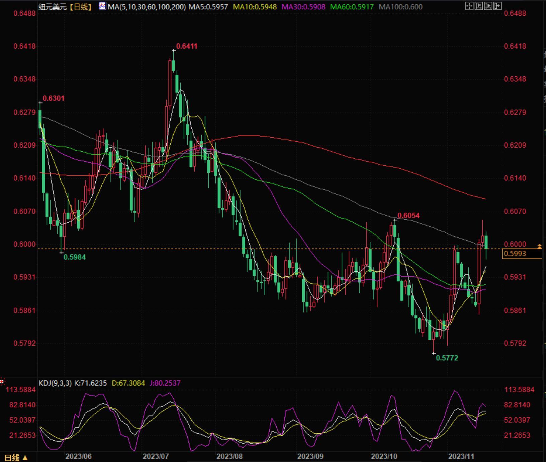Viewport: 546px width, 462px height.
Task: Select the MA10 yellow value label
Action: 255,7
